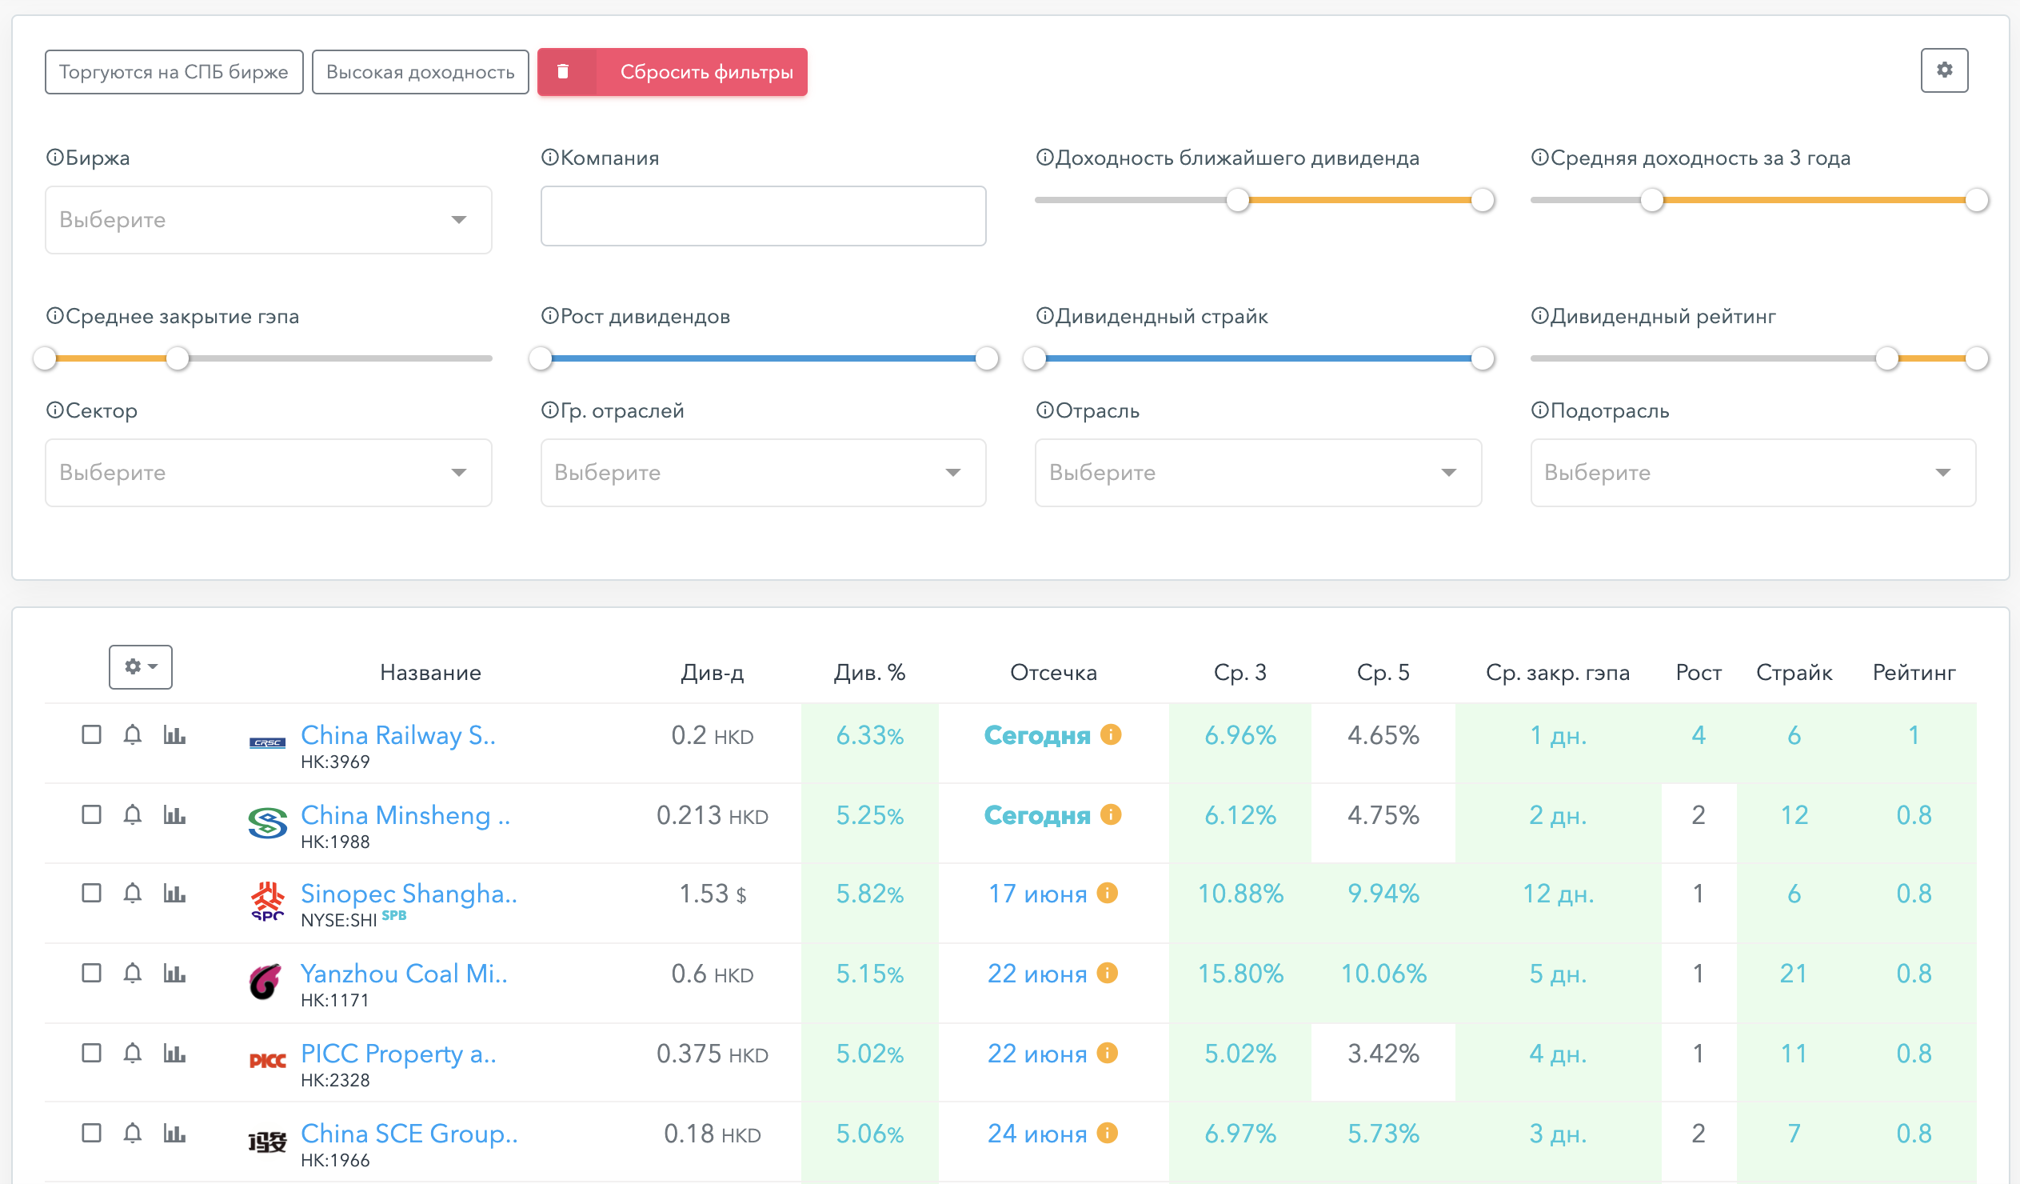This screenshot has width=2020, height=1184.
Task: Open chart icon for China Minsheng
Action: (174, 815)
